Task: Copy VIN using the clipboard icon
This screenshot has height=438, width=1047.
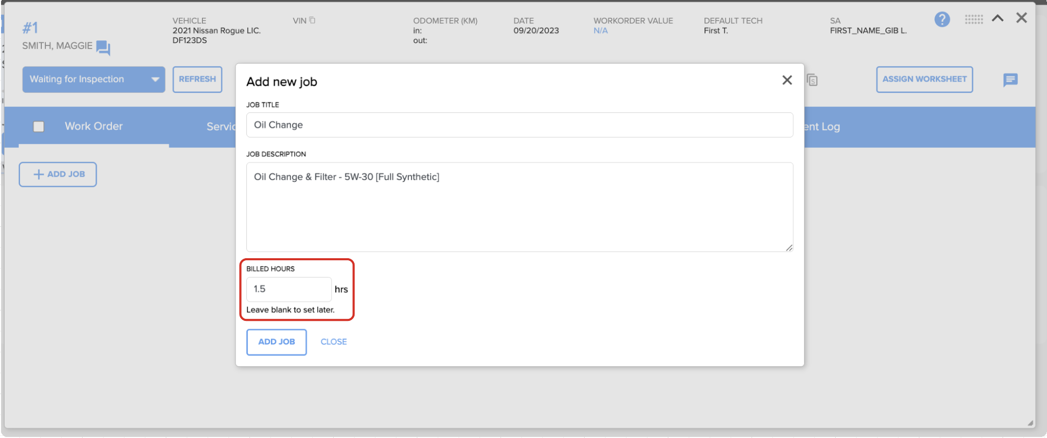Action: [312, 20]
